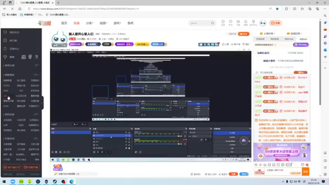Show hidden tray icons chevron
This screenshot has width=329, height=185.
pos(283,182)
